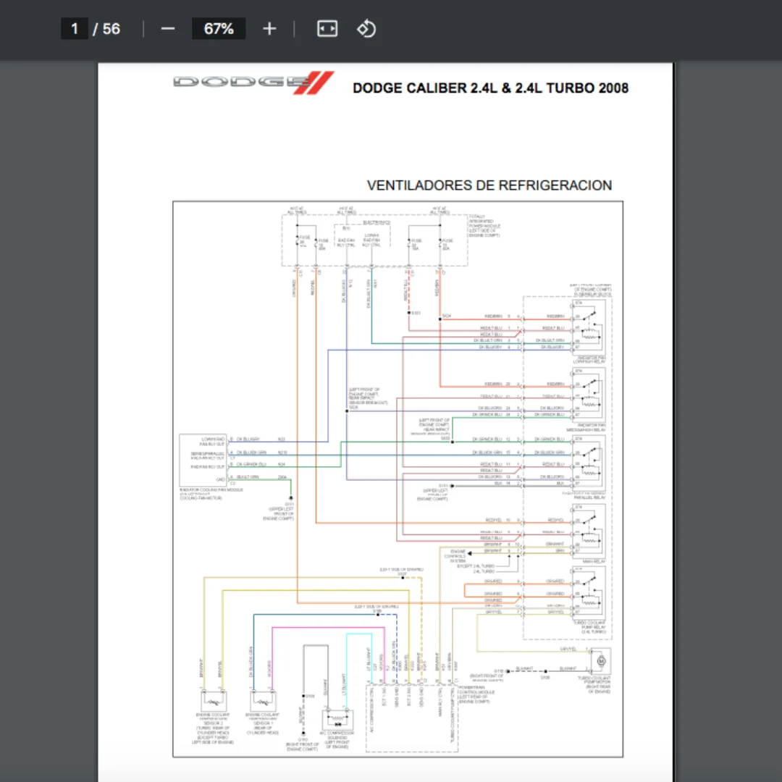Image resolution: width=782 pixels, height=782 pixels.
Task: Click the turbo coolant pump relay symbol
Action: (x=589, y=594)
